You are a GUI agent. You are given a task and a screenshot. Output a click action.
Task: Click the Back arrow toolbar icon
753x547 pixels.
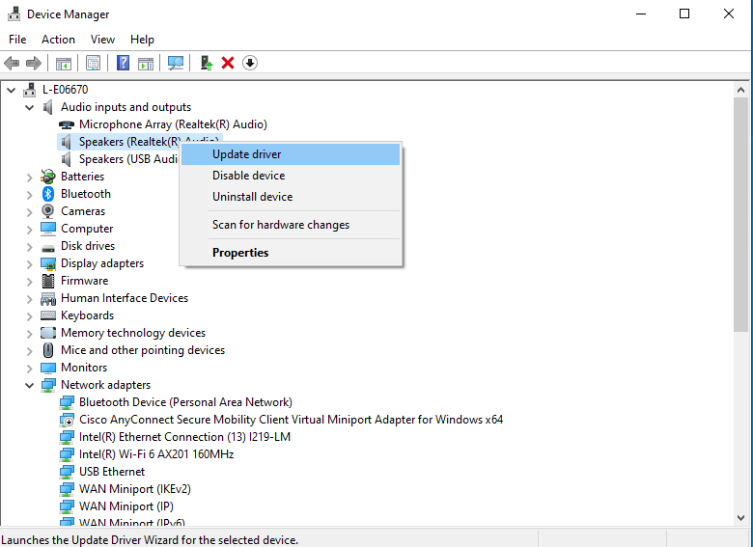(12, 63)
